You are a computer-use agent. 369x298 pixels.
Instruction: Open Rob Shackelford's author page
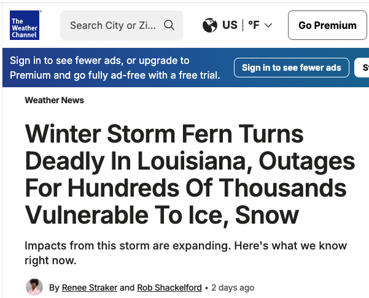(x=169, y=288)
